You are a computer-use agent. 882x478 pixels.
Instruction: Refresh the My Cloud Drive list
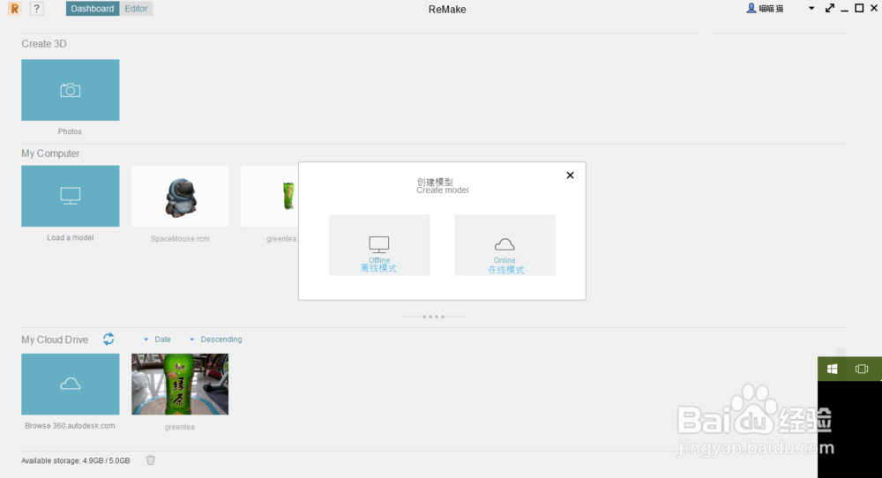[x=108, y=340]
